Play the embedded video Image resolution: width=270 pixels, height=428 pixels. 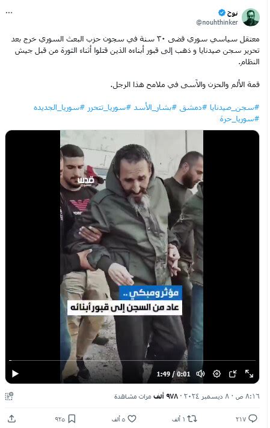pos(15,373)
